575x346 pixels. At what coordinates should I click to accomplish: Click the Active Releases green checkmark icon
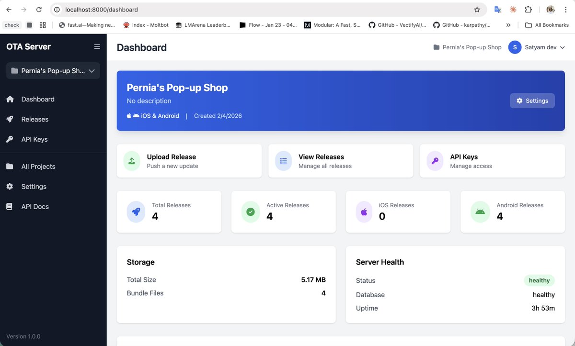point(251,212)
